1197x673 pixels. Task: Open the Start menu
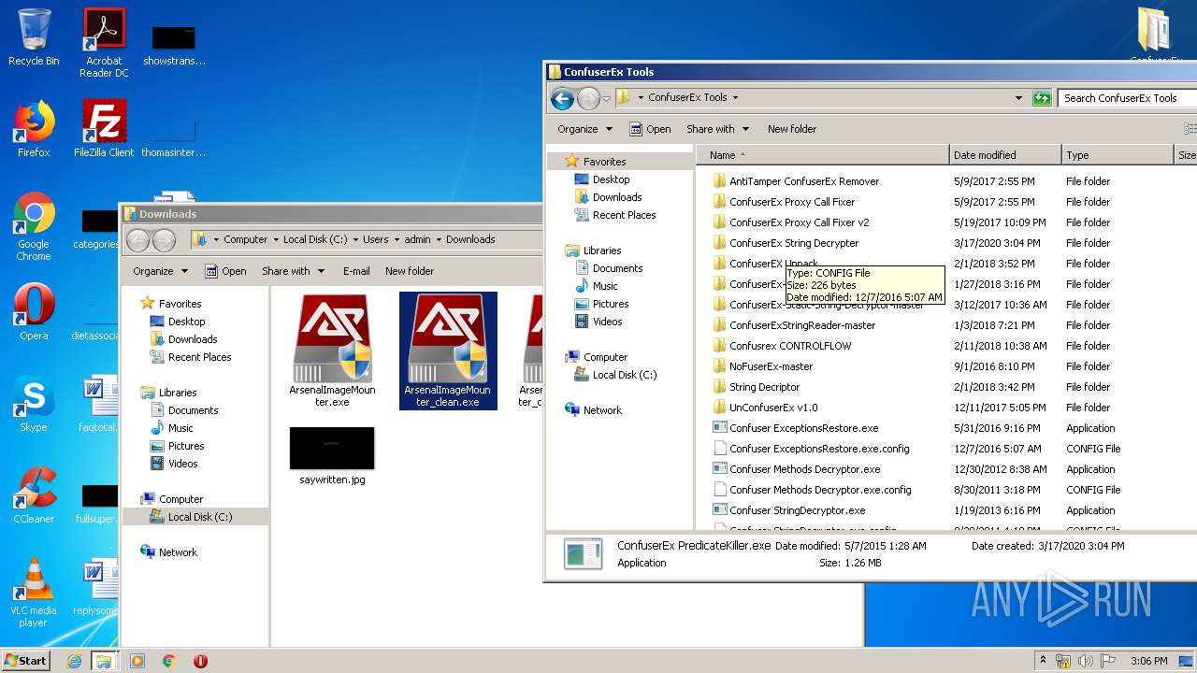click(26, 661)
